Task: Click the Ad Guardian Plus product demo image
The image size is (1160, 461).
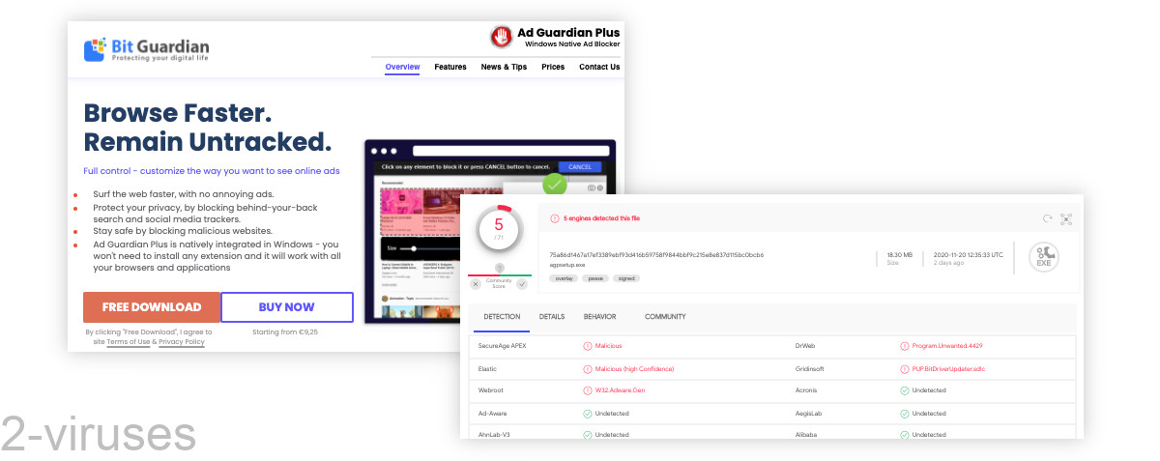Action: point(489,232)
